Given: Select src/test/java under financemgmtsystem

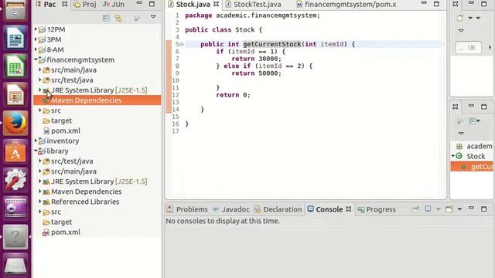Looking at the screenshot, I should point(72,80).
